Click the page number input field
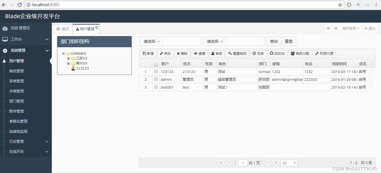The image size is (381, 173). click(243, 163)
